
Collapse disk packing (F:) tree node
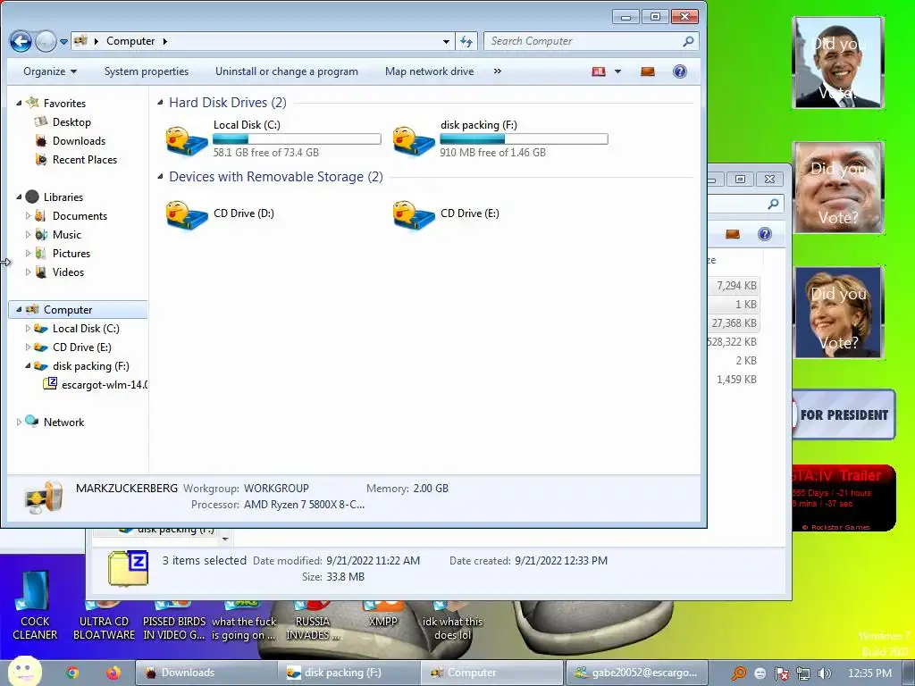pyautogui.click(x=28, y=365)
